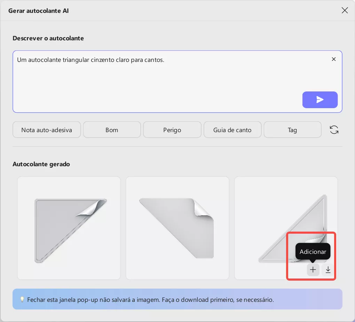The height and width of the screenshot is (322, 355).
Task: Choose the Guia de canto suggestion
Action: 232,130
